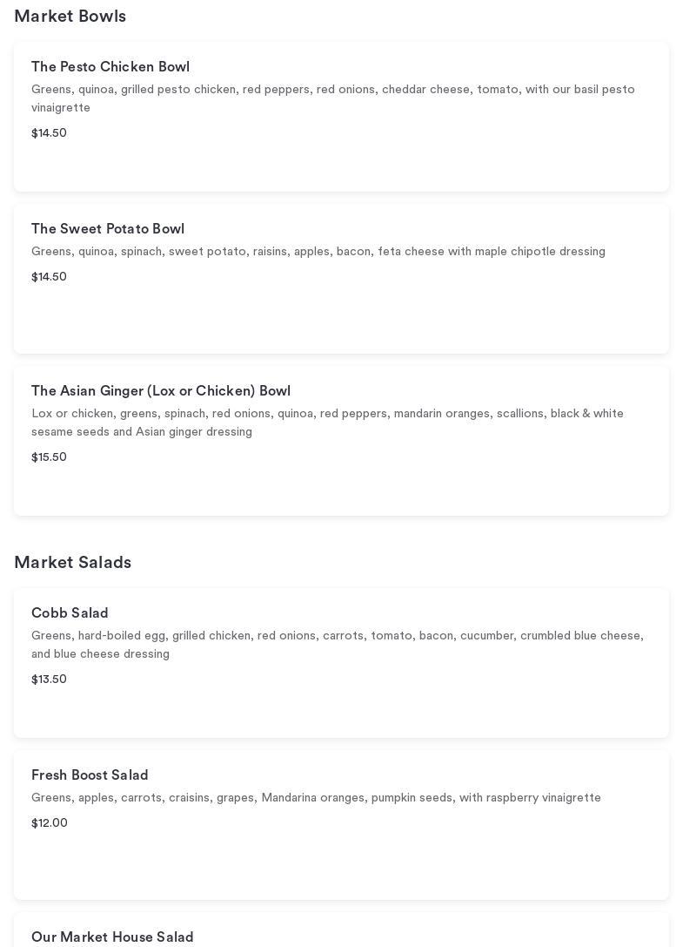Open The Asian Ginger (Lox or Chicken) Bowl
Image resolution: width=683 pixels, height=947 pixels.
click(161, 391)
